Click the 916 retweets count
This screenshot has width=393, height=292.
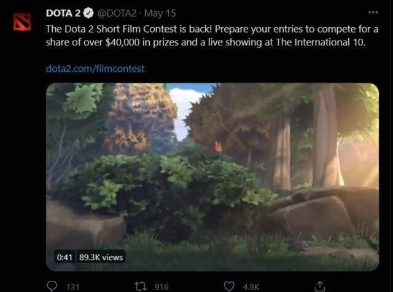click(x=161, y=286)
